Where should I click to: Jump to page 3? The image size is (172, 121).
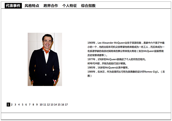click(x=15, y=105)
